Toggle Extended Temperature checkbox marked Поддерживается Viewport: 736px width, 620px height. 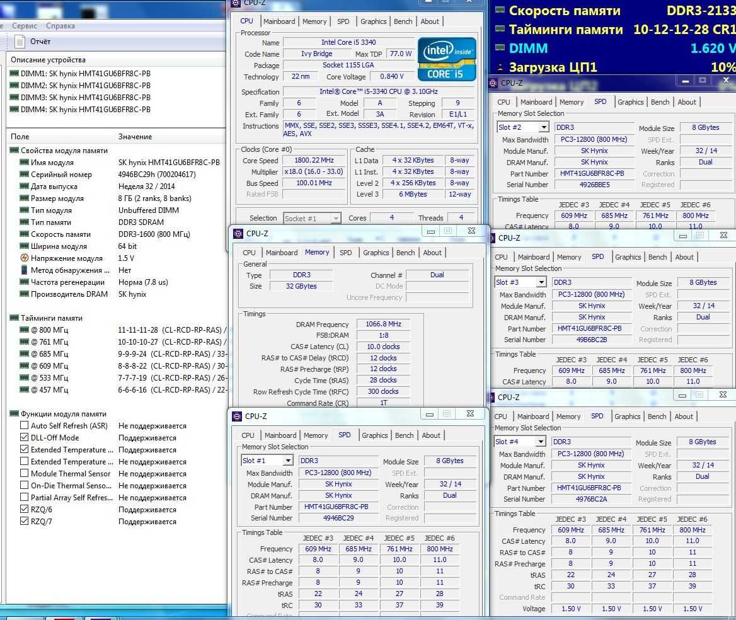(x=25, y=449)
